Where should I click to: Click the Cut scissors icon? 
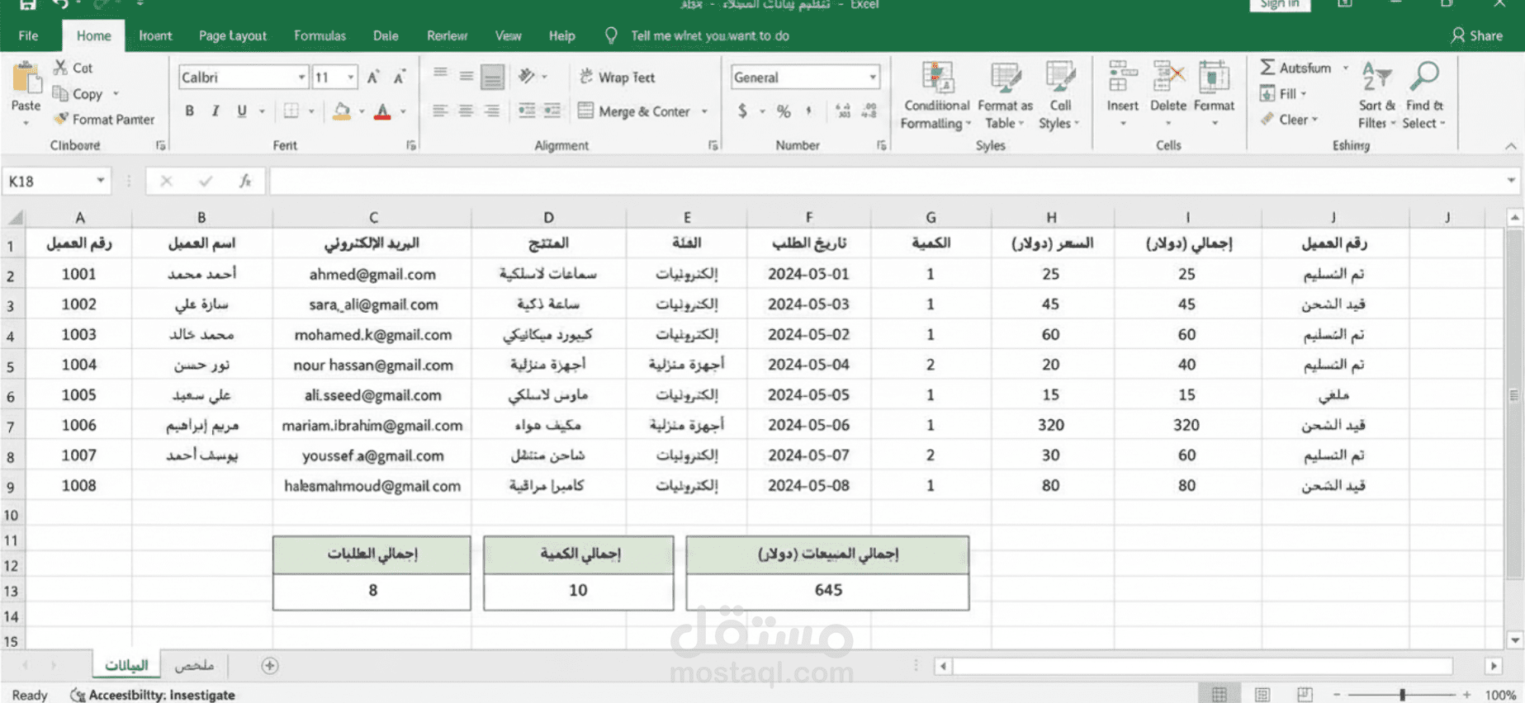(x=61, y=68)
